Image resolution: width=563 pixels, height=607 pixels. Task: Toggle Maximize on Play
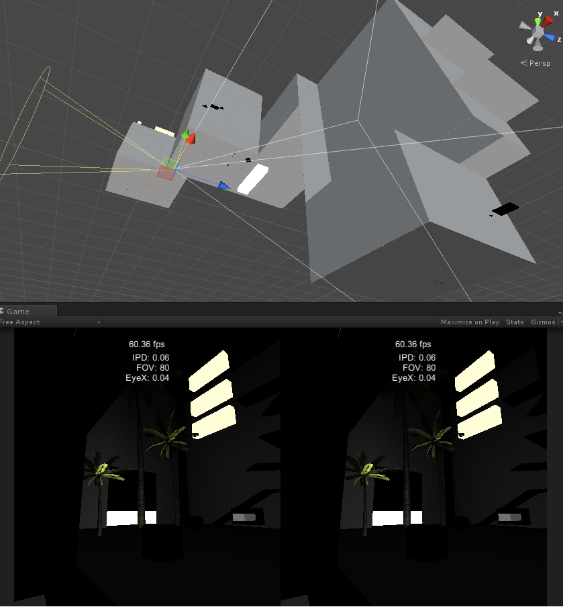click(x=470, y=322)
